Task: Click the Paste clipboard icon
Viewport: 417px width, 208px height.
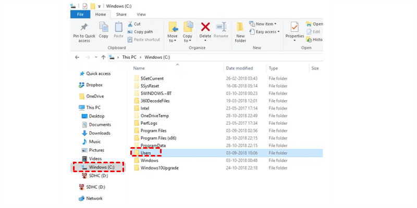Action: [119, 27]
